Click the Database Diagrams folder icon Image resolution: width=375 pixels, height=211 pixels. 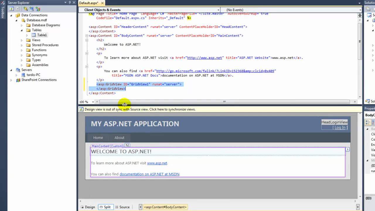pyautogui.click(x=28, y=25)
